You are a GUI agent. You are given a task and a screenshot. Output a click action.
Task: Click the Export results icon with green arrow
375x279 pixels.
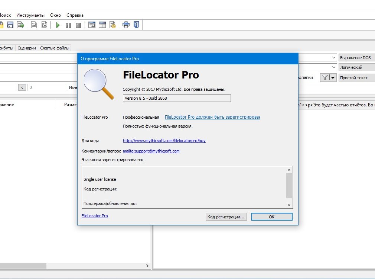pos(20,25)
